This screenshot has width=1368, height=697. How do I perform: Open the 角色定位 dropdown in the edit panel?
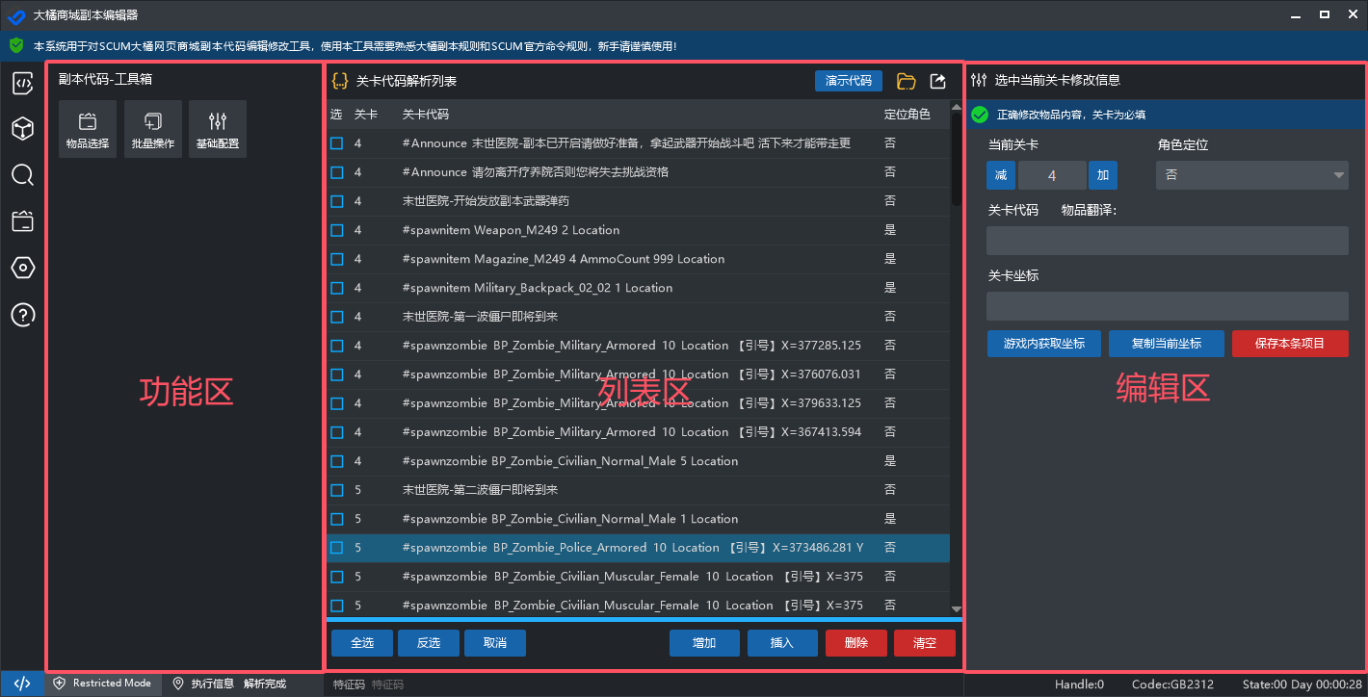click(x=1251, y=174)
